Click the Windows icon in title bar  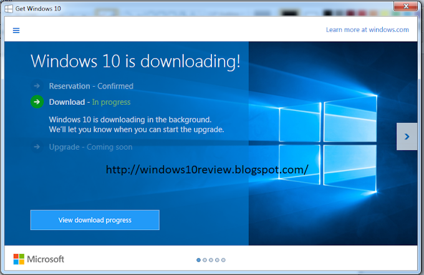click(x=9, y=9)
